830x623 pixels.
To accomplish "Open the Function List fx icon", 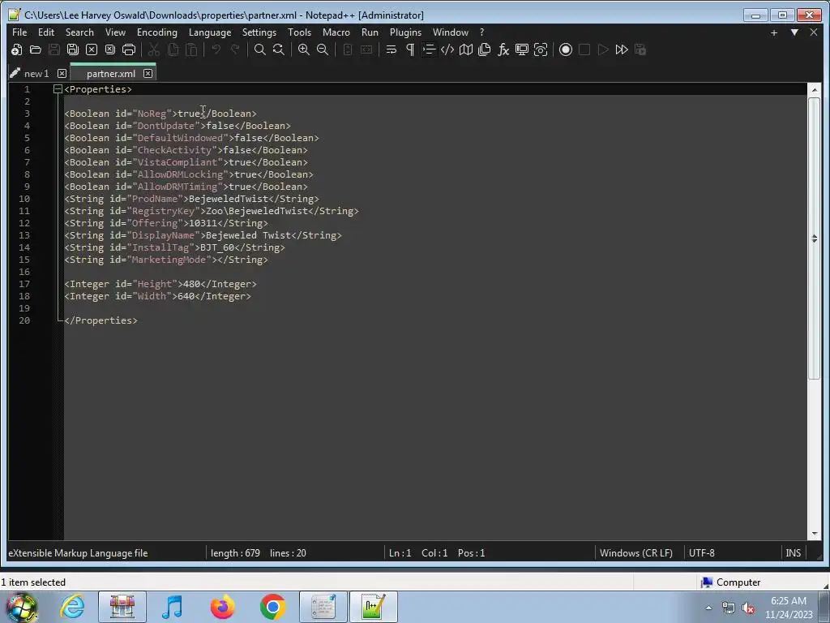I will point(503,49).
